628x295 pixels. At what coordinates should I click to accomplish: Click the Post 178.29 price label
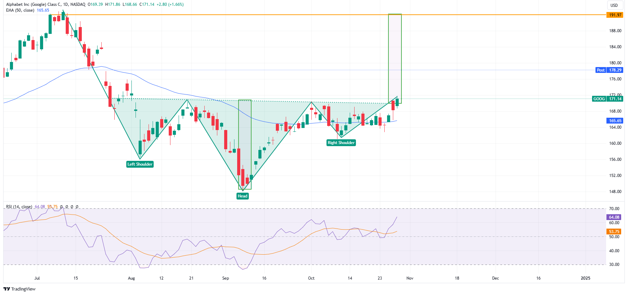click(x=610, y=70)
